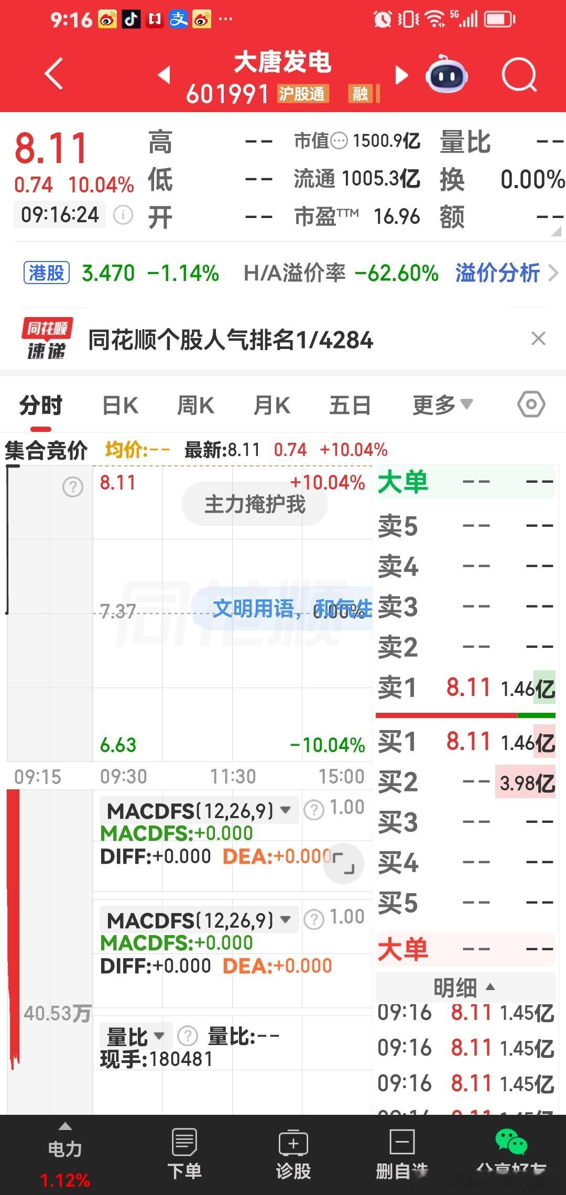Expand quote details corner triangle
The image size is (566, 1195).
point(556,231)
